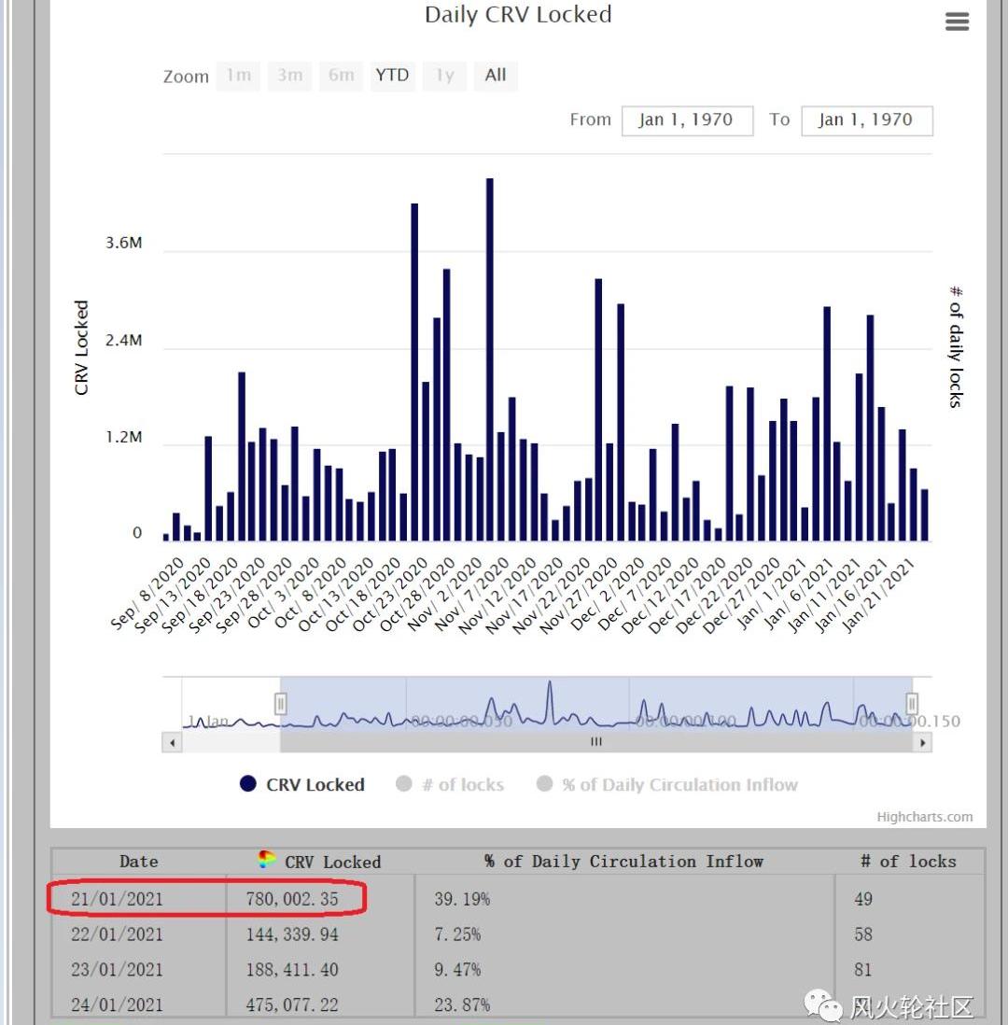The width and height of the screenshot is (1008, 1025).
Task: Click the From date input field
Action: coord(687,120)
